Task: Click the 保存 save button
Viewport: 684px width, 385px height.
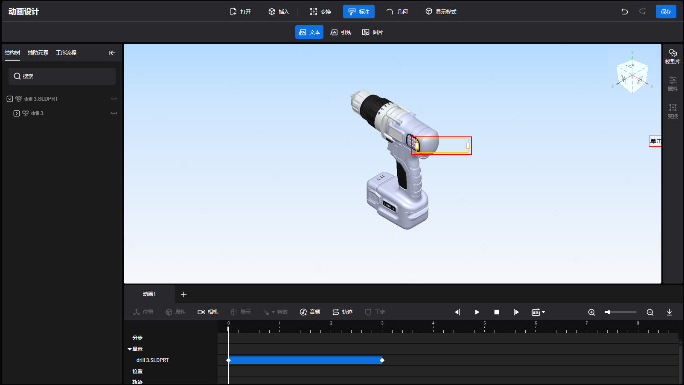Action: point(666,12)
